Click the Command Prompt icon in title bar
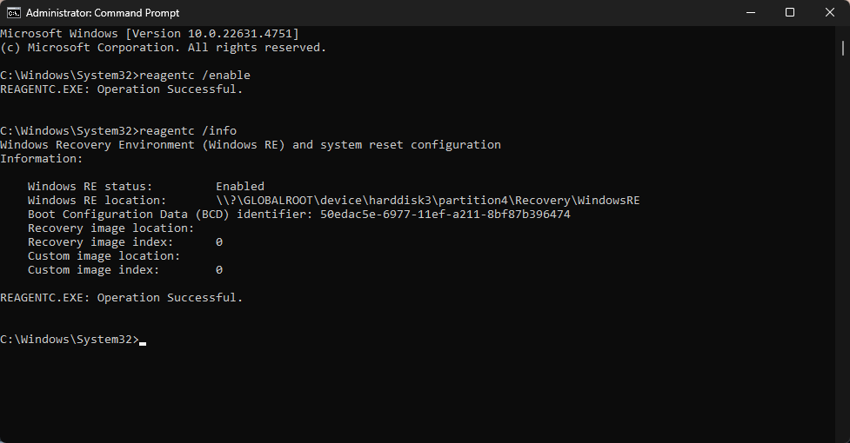This screenshot has height=443, width=850. [14, 12]
